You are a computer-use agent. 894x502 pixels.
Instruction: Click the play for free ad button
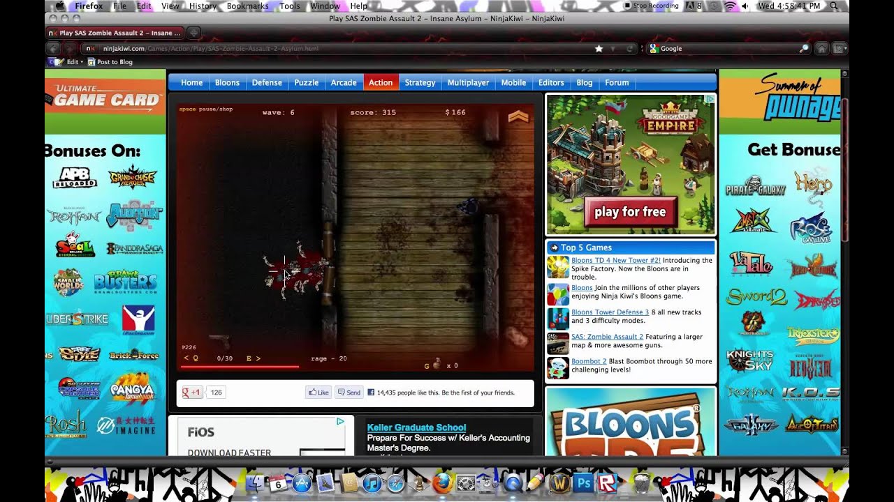point(630,212)
